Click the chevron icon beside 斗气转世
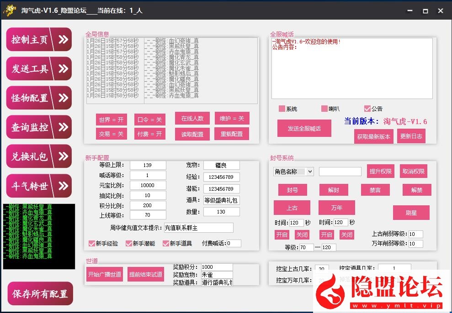This screenshot has height=313, width=452. tap(63, 186)
